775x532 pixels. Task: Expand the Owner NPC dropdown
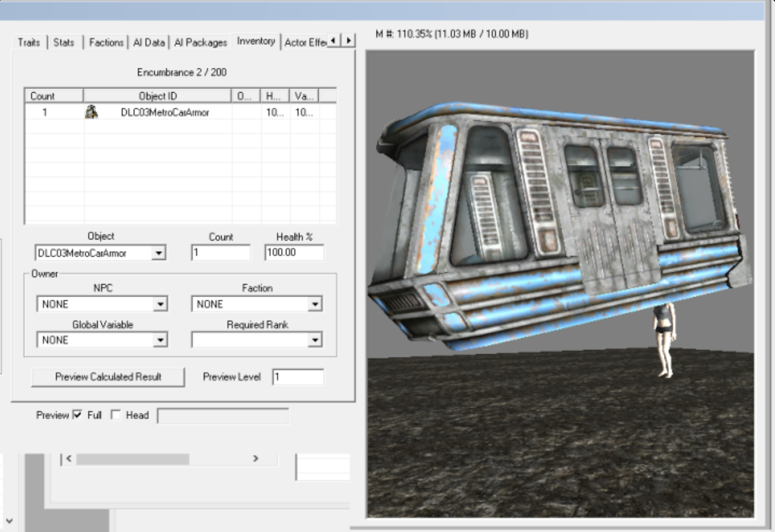160,304
